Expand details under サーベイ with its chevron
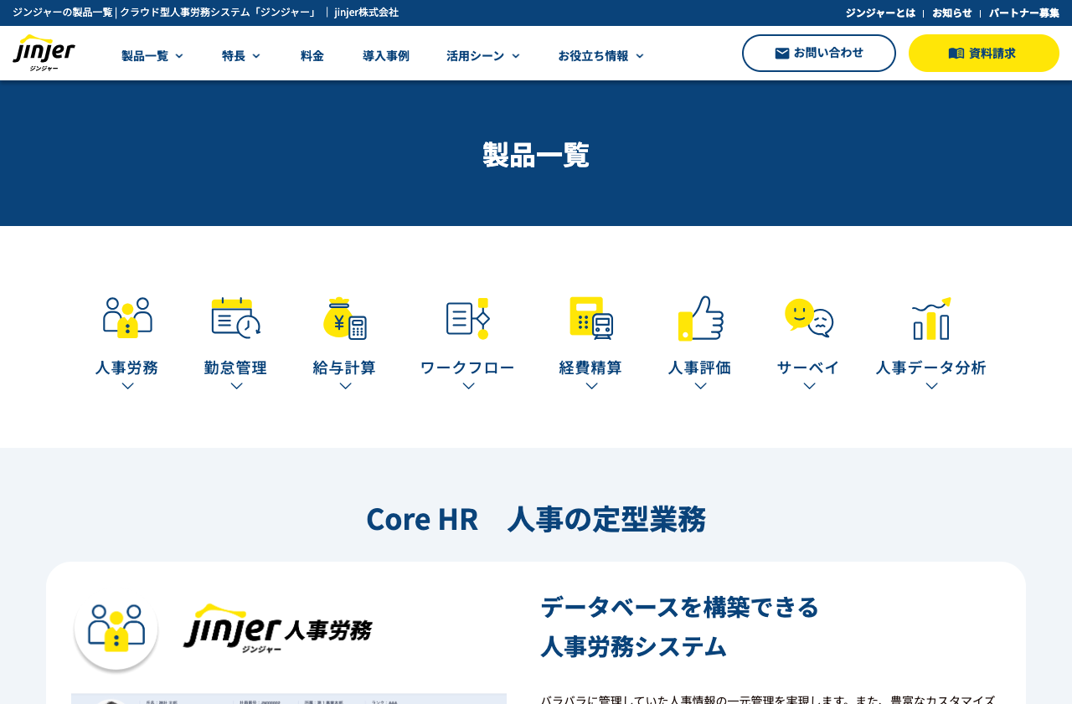This screenshot has height=704, width=1072. tap(807, 384)
